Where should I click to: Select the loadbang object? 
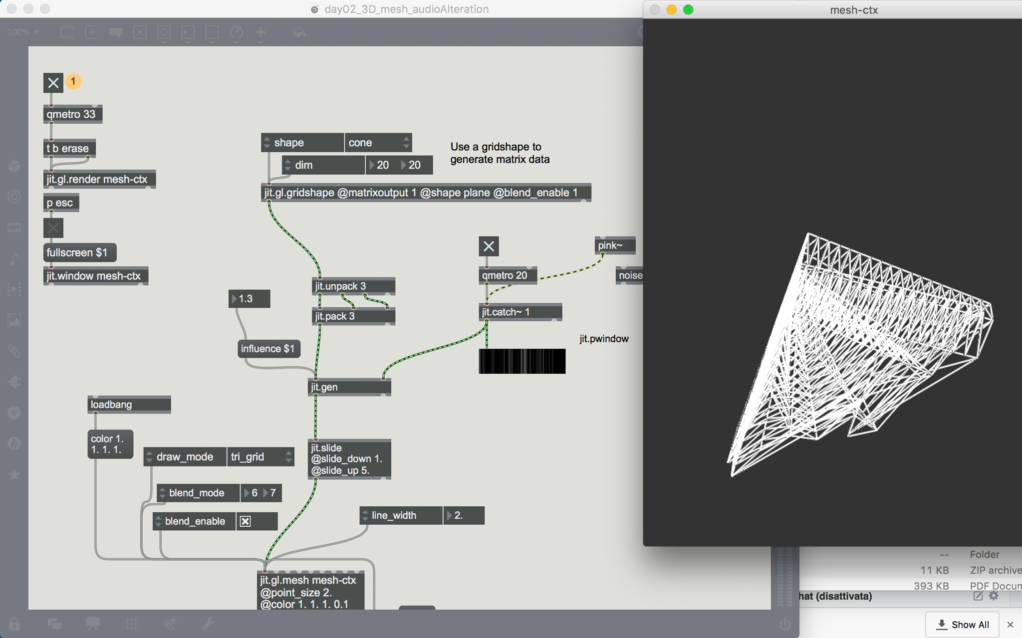(x=129, y=405)
